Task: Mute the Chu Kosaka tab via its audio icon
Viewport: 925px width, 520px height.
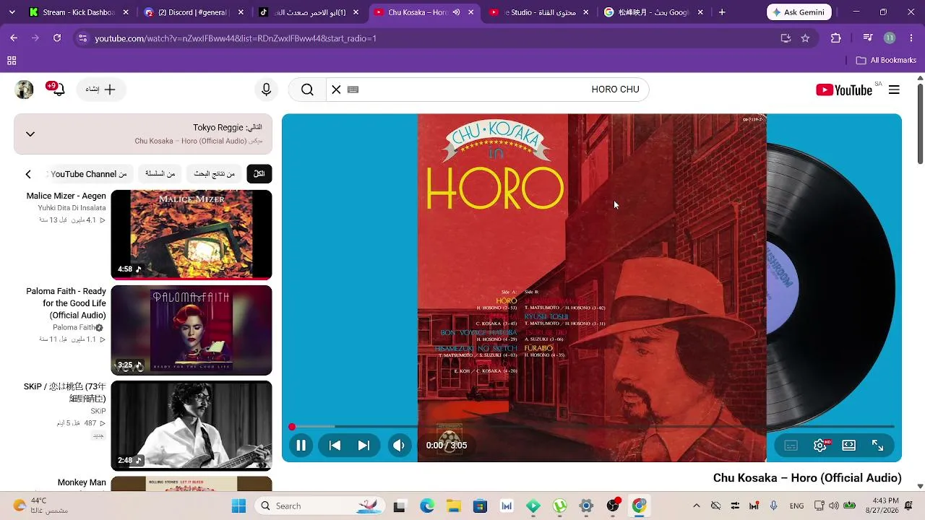Action: 456,12
